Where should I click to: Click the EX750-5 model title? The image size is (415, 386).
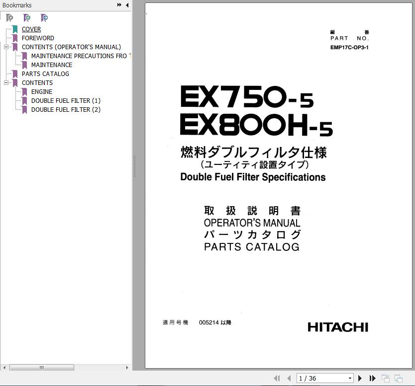click(x=247, y=97)
